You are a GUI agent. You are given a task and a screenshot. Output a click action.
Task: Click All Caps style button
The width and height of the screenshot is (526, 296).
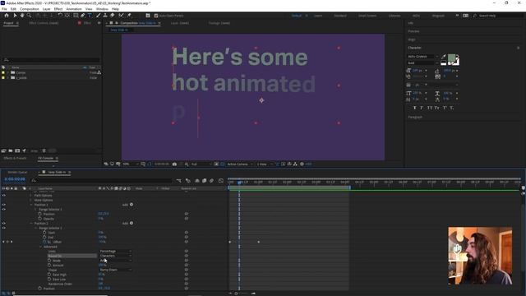click(x=429, y=108)
